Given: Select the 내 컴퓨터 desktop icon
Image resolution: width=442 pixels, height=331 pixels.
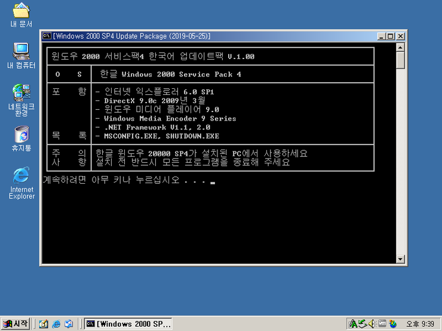Looking at the screenshot, I should click(x=21, y=56).
